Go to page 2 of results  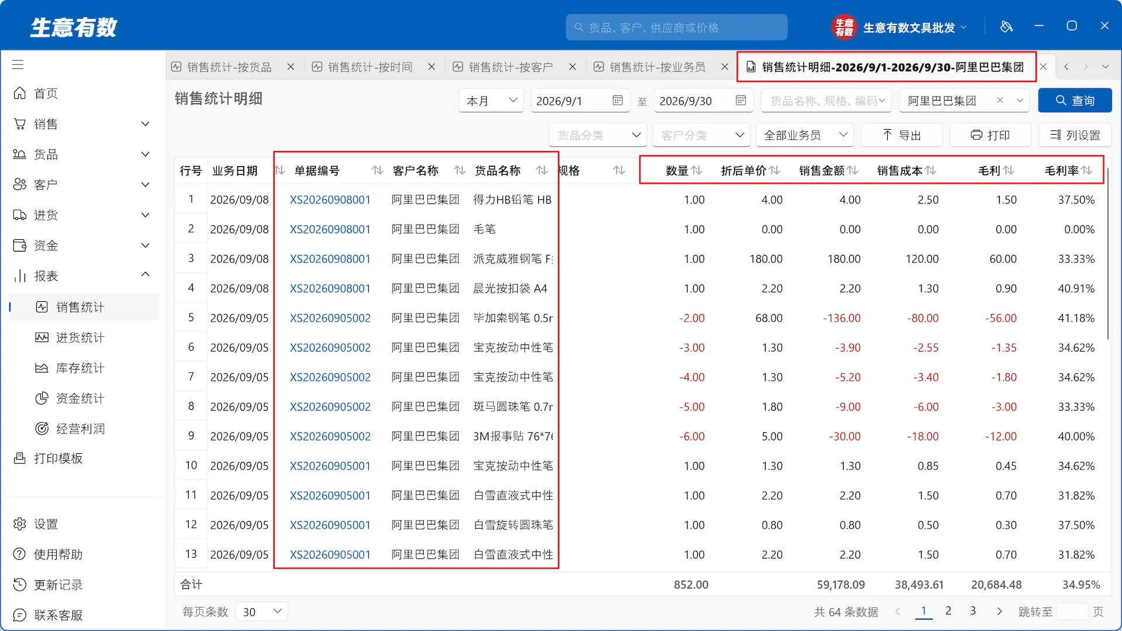[948, 611]
